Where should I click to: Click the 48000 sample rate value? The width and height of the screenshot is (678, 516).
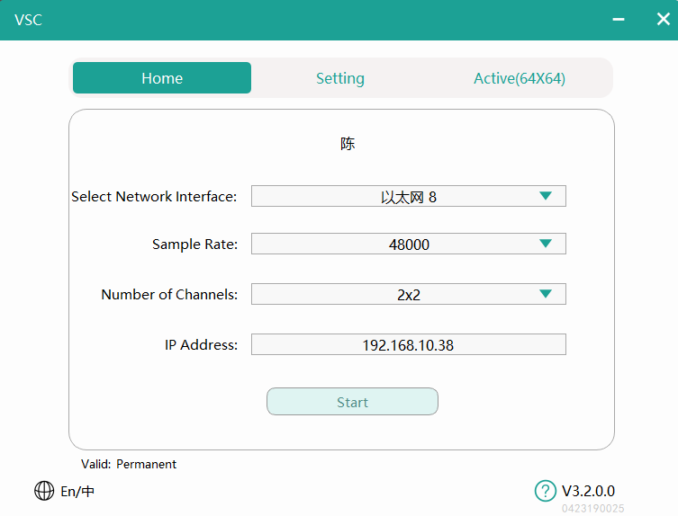[x=409, y=245]
